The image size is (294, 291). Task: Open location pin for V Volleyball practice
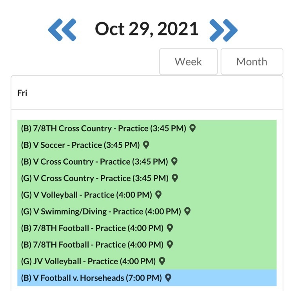coord(158,195)
